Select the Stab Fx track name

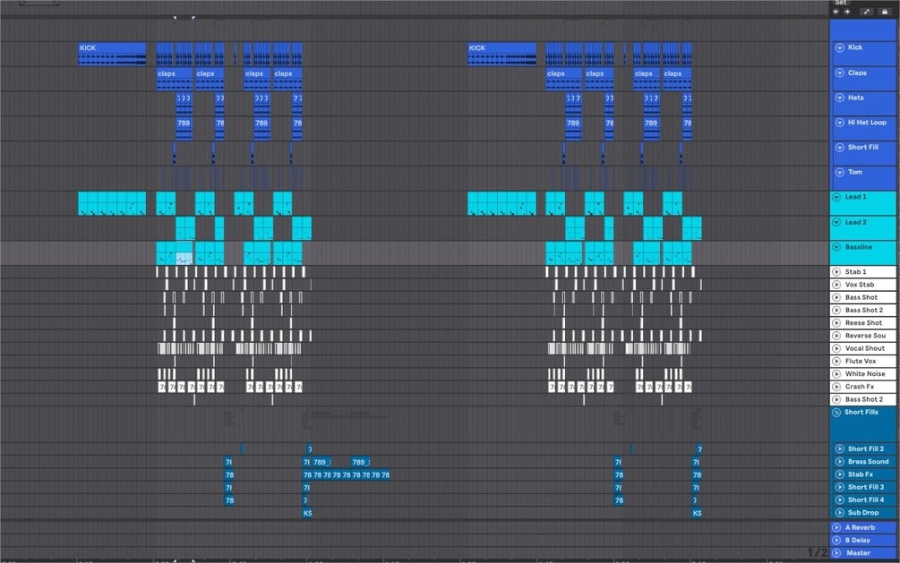click(x=861, y=474)
